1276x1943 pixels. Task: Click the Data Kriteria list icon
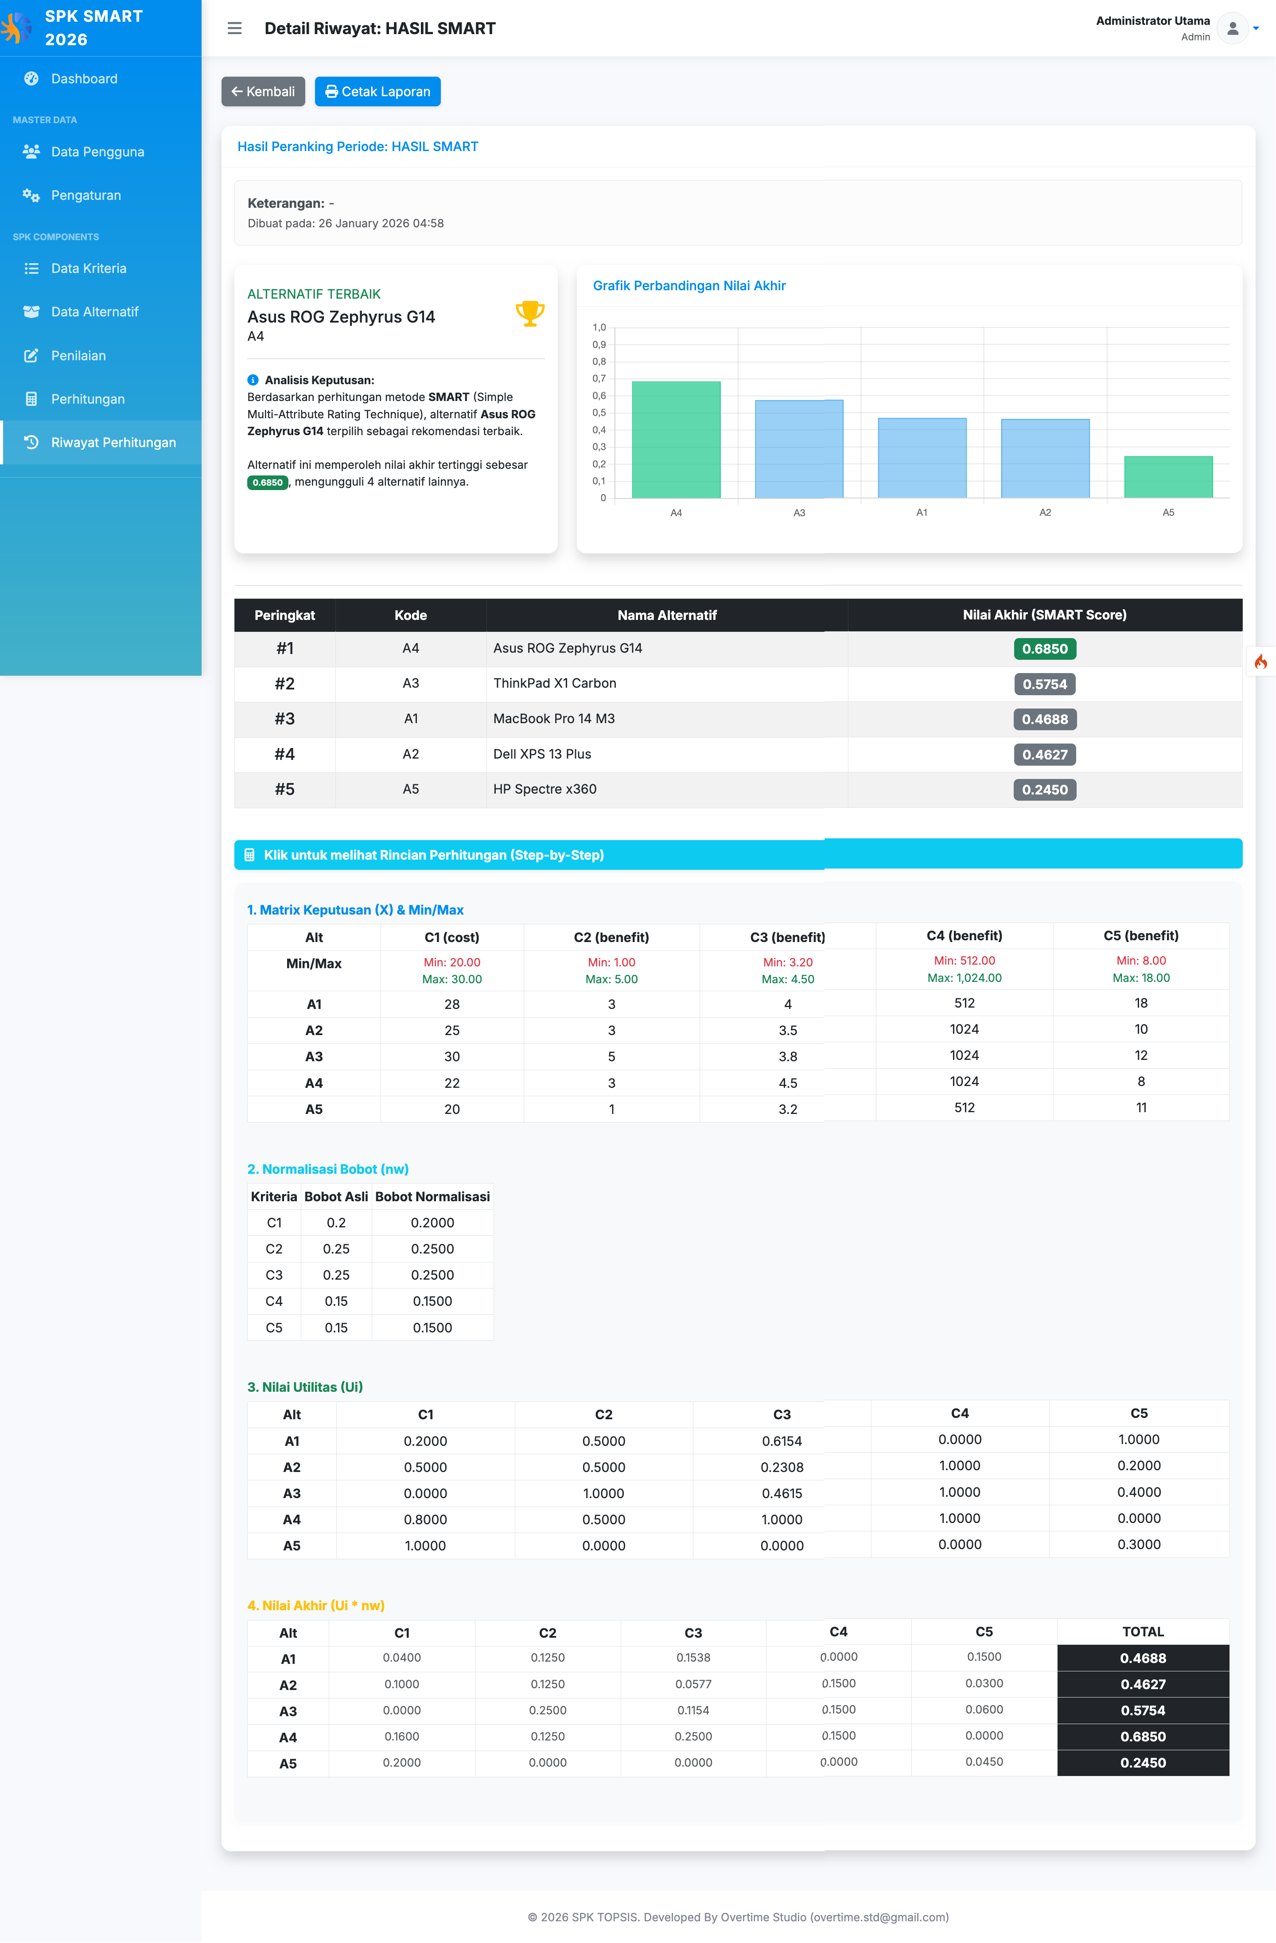click(x=31, y=268)
